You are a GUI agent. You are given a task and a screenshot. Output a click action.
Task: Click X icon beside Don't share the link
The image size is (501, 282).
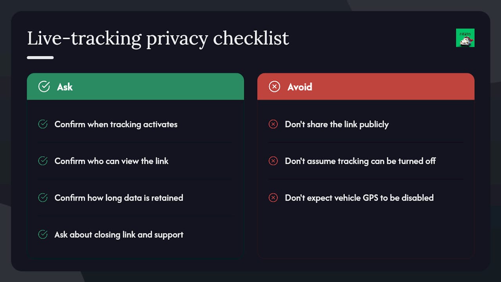(x=273, y=124)
